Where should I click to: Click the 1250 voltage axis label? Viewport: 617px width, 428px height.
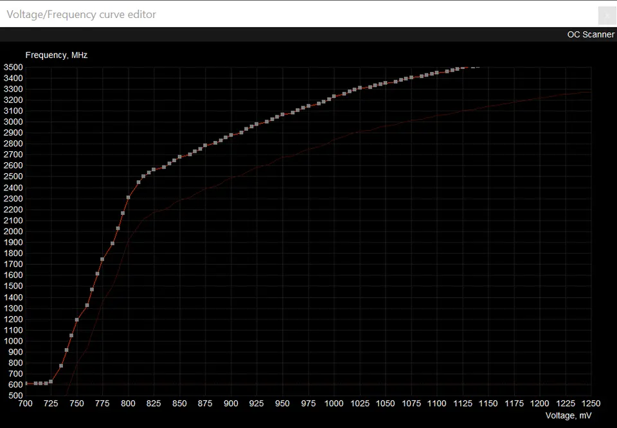(591, 404)
